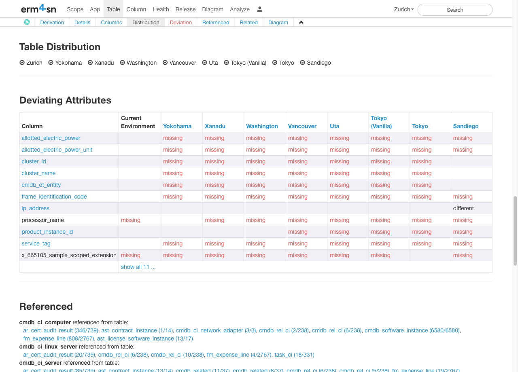
Task: Open cmdb_software_instance (6580/6580) reference link
Action: (412, 330)
